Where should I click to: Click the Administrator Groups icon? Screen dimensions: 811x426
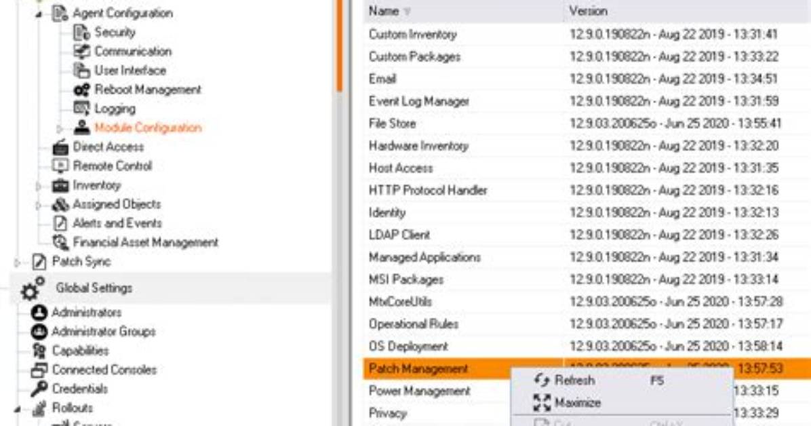pyautogui.click(x=39, y=331)
